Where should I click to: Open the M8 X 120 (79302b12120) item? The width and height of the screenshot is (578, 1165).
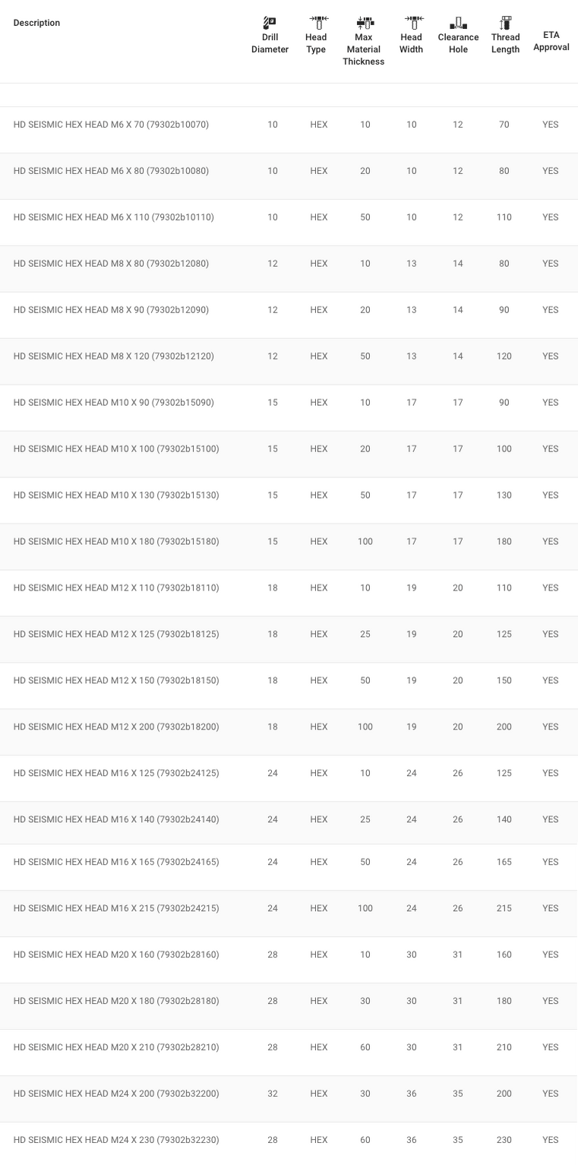pyautogui.click(x=289, y=356)
